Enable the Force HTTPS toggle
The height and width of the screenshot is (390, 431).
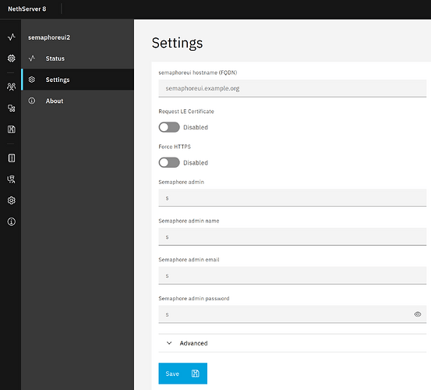[x=169, y=162]
